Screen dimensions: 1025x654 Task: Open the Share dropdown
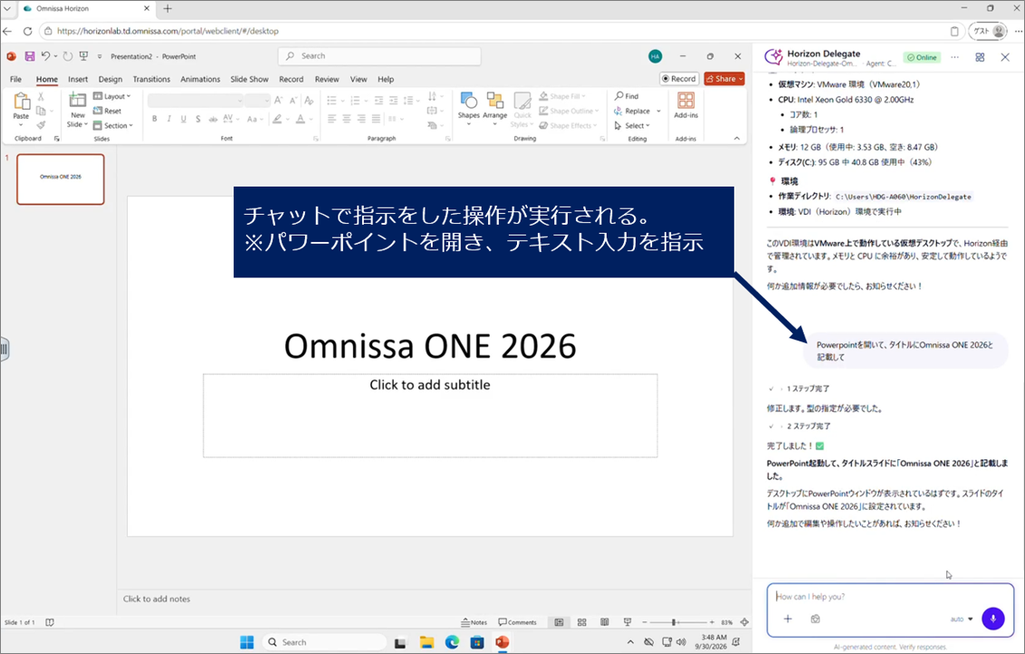tap(724, 79)
